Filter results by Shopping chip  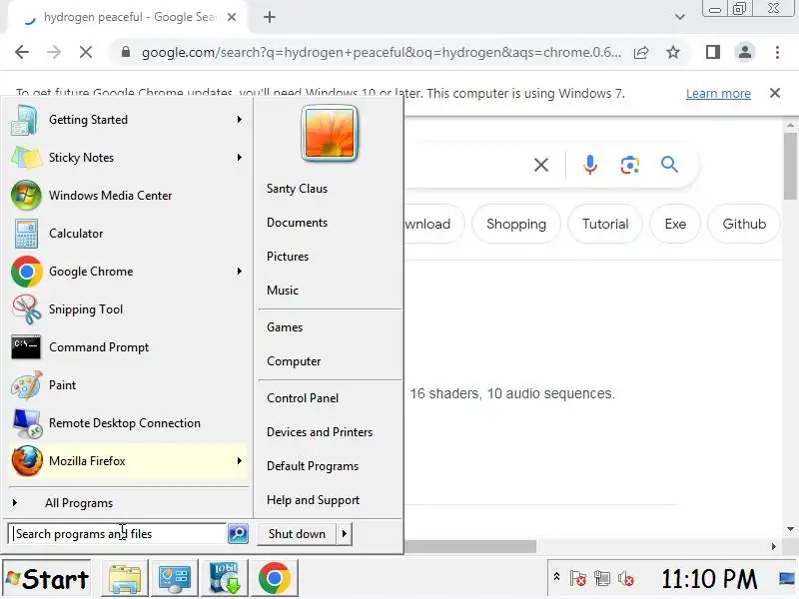[516, 224]
